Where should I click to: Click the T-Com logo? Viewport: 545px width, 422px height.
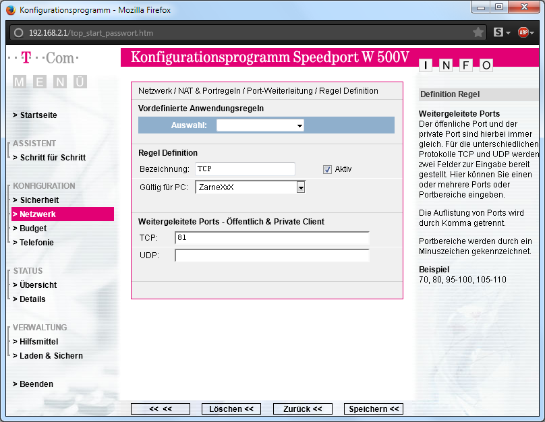coord(43,58)
